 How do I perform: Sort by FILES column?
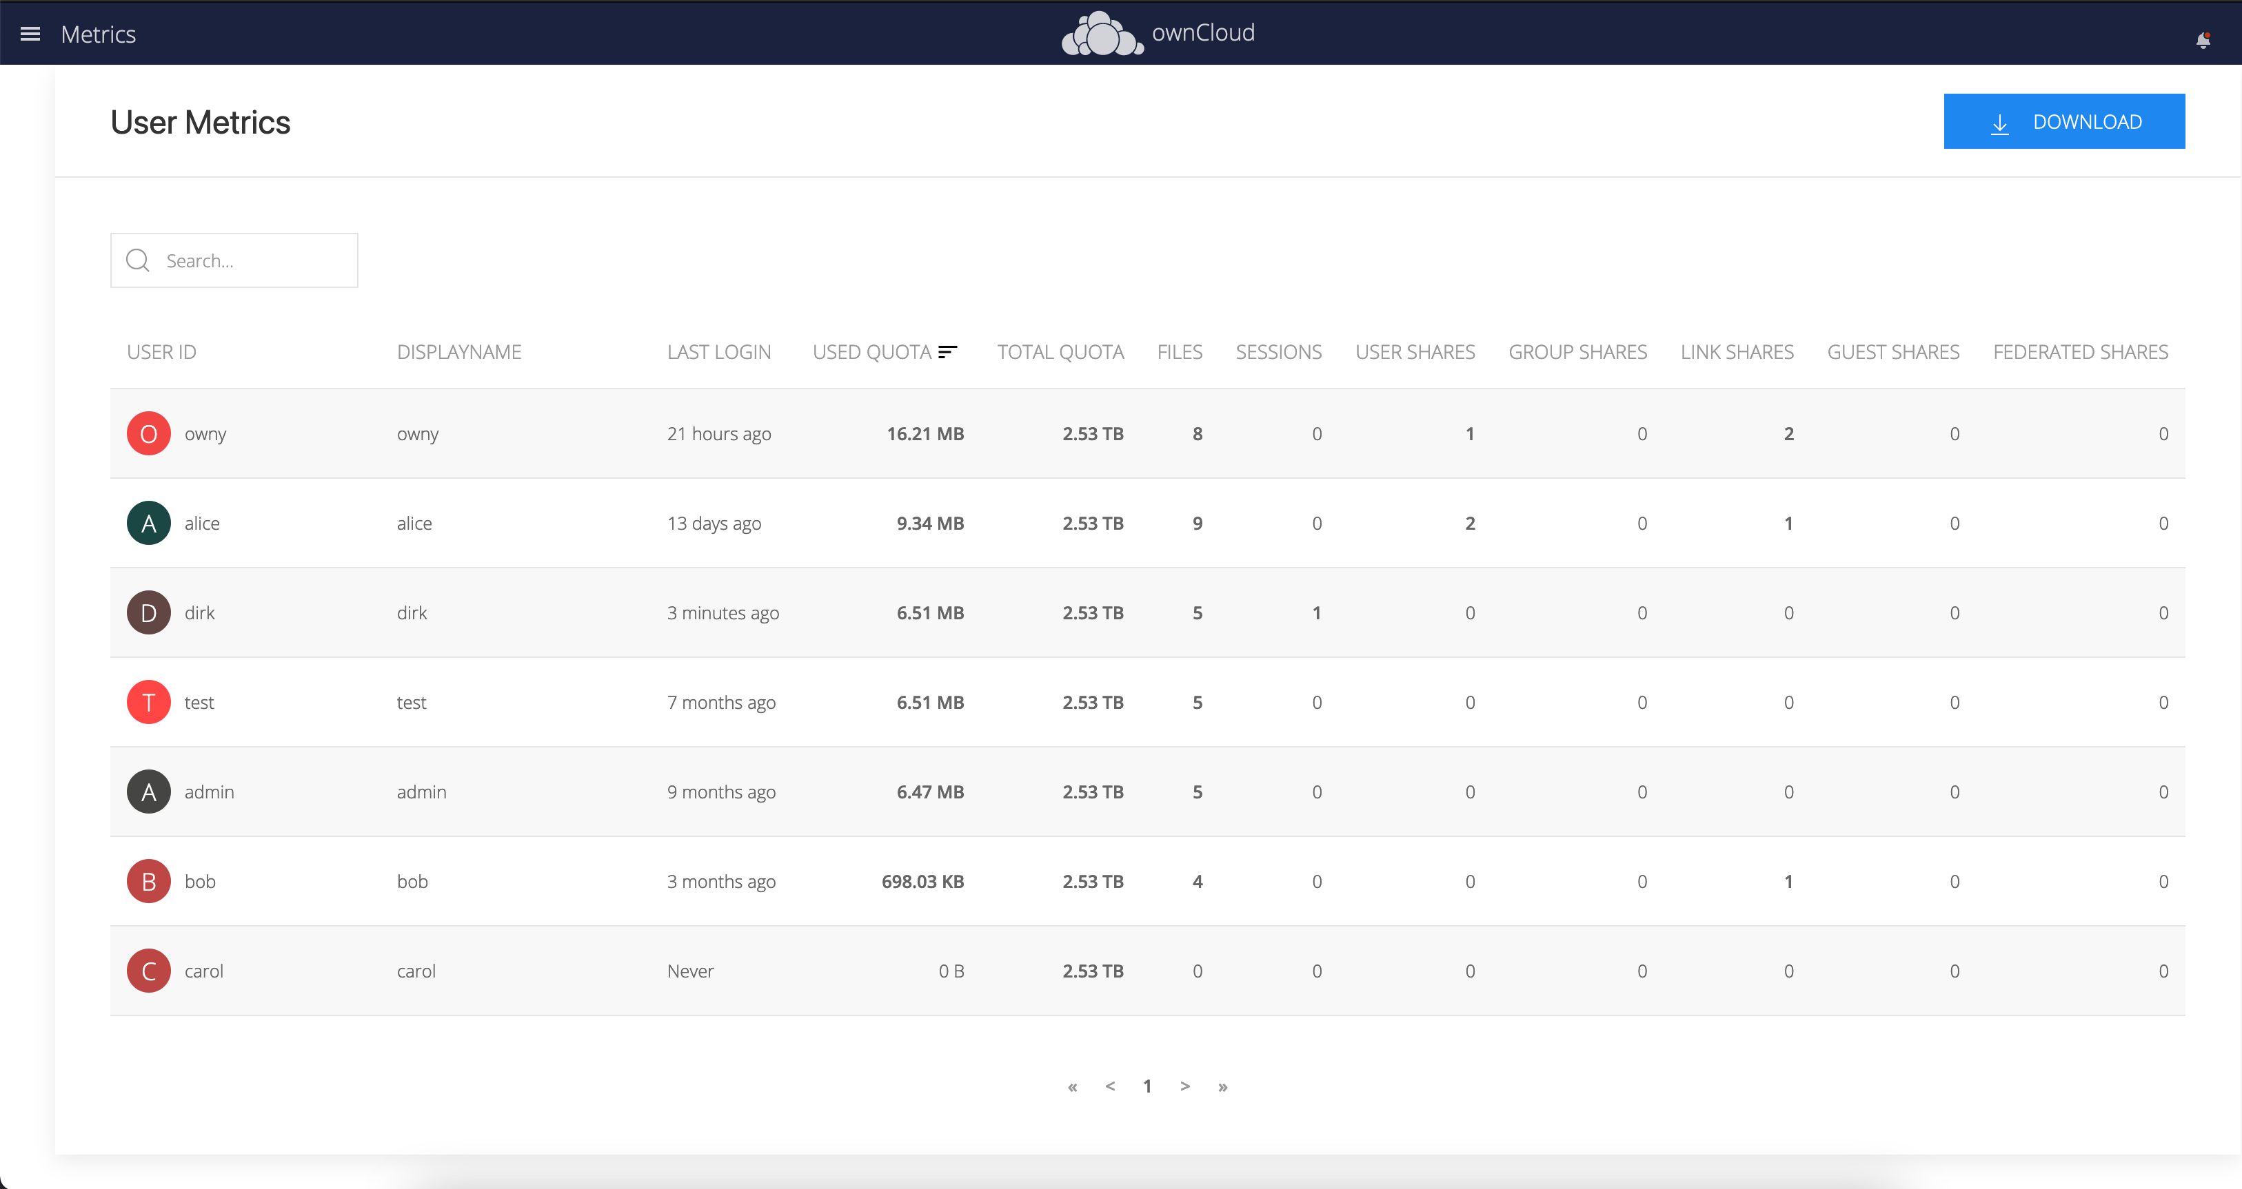[x=1180, y=351]
